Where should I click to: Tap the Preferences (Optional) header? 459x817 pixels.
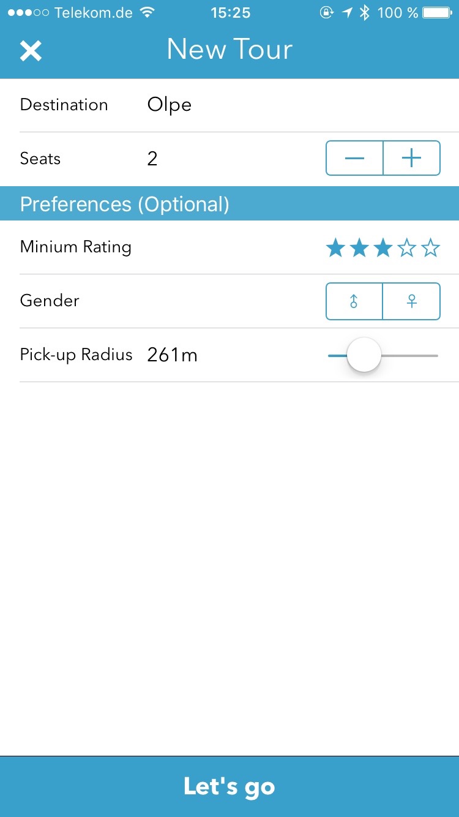coord(125,204)
